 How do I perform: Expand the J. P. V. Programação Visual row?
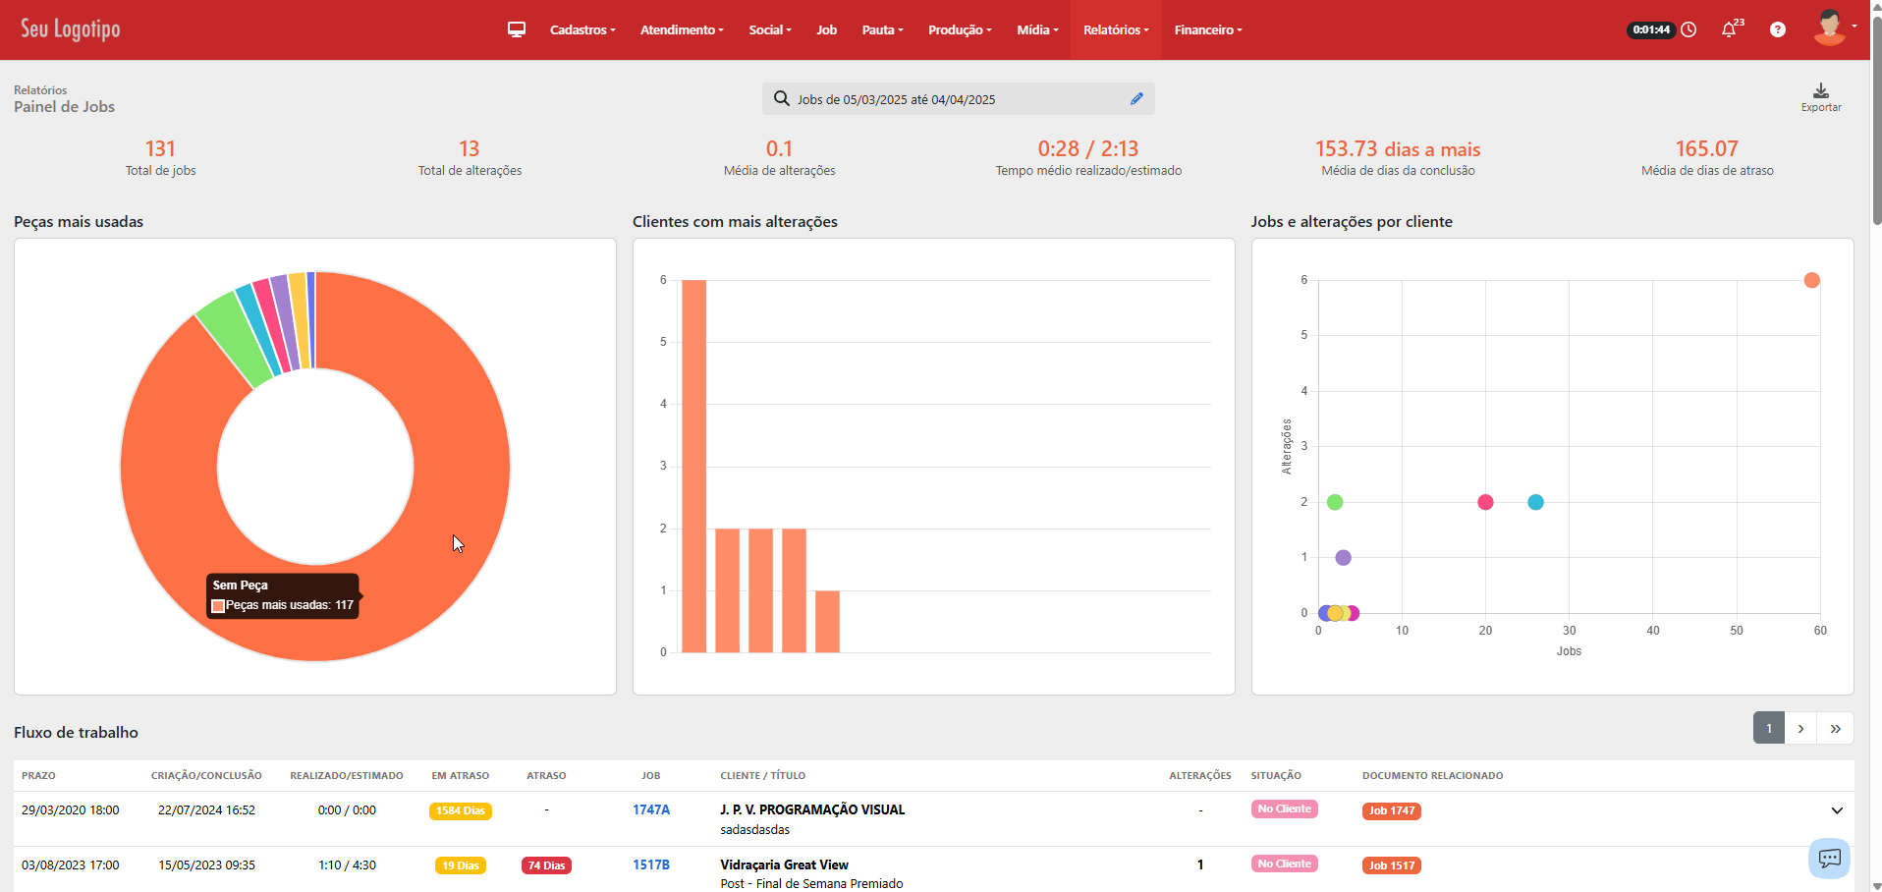(1836, 810)
